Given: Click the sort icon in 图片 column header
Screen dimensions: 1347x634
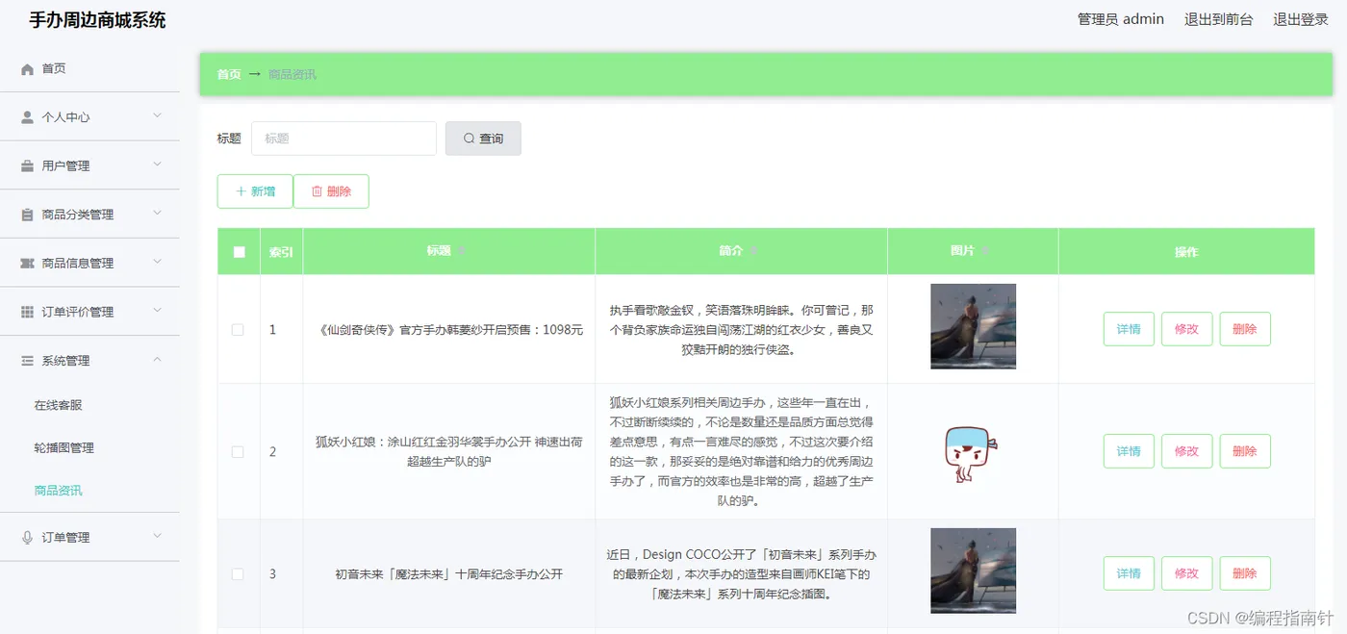Looking at the screenshot, I should (x=987, y=251).
